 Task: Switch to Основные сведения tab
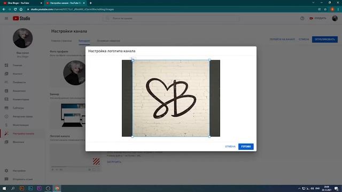click(x=108, y=41)
